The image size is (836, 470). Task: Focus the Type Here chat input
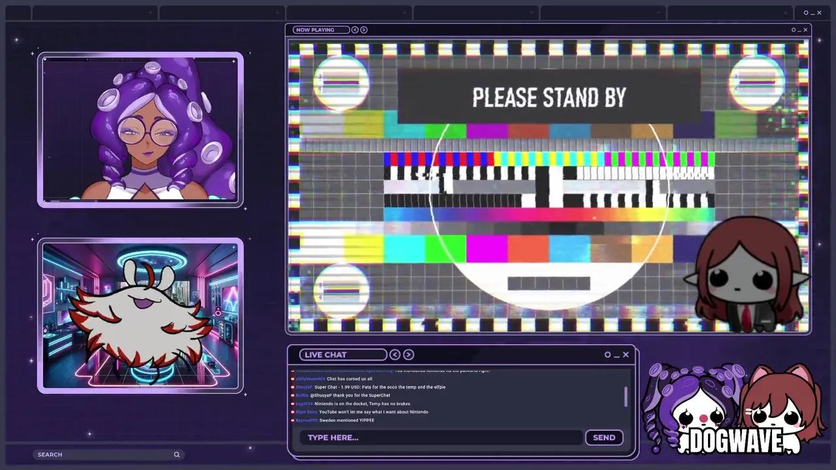point(442,437)
